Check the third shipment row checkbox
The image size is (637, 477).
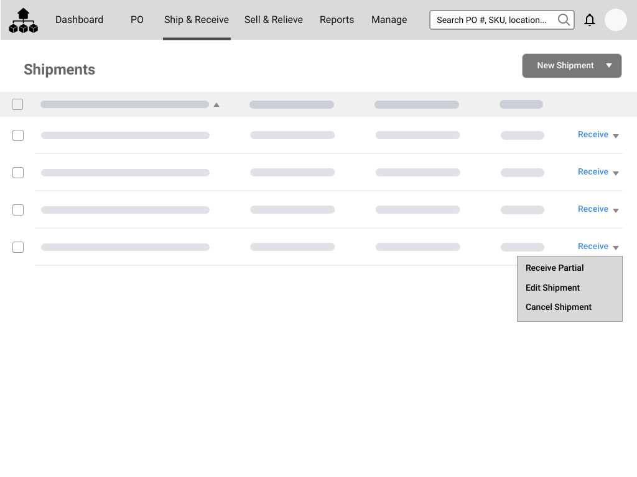coord(18,210)
